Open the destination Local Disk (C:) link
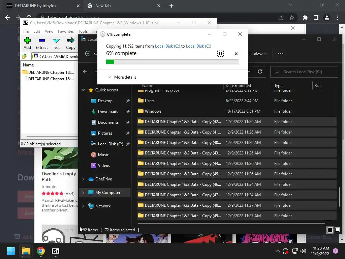Viewport: 345px width, 259px height. click(198, 46)
